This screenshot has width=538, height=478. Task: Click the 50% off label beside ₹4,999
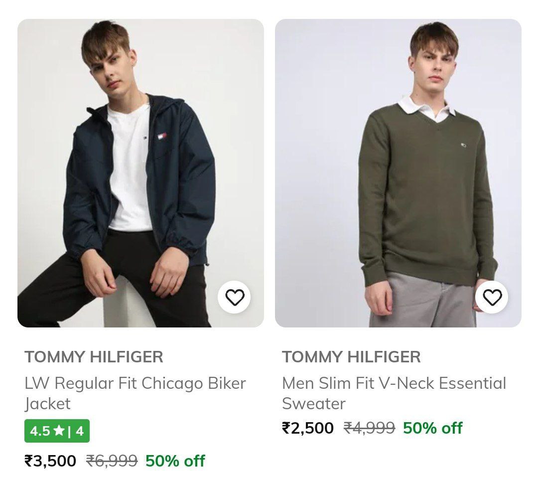click(432, 428)
